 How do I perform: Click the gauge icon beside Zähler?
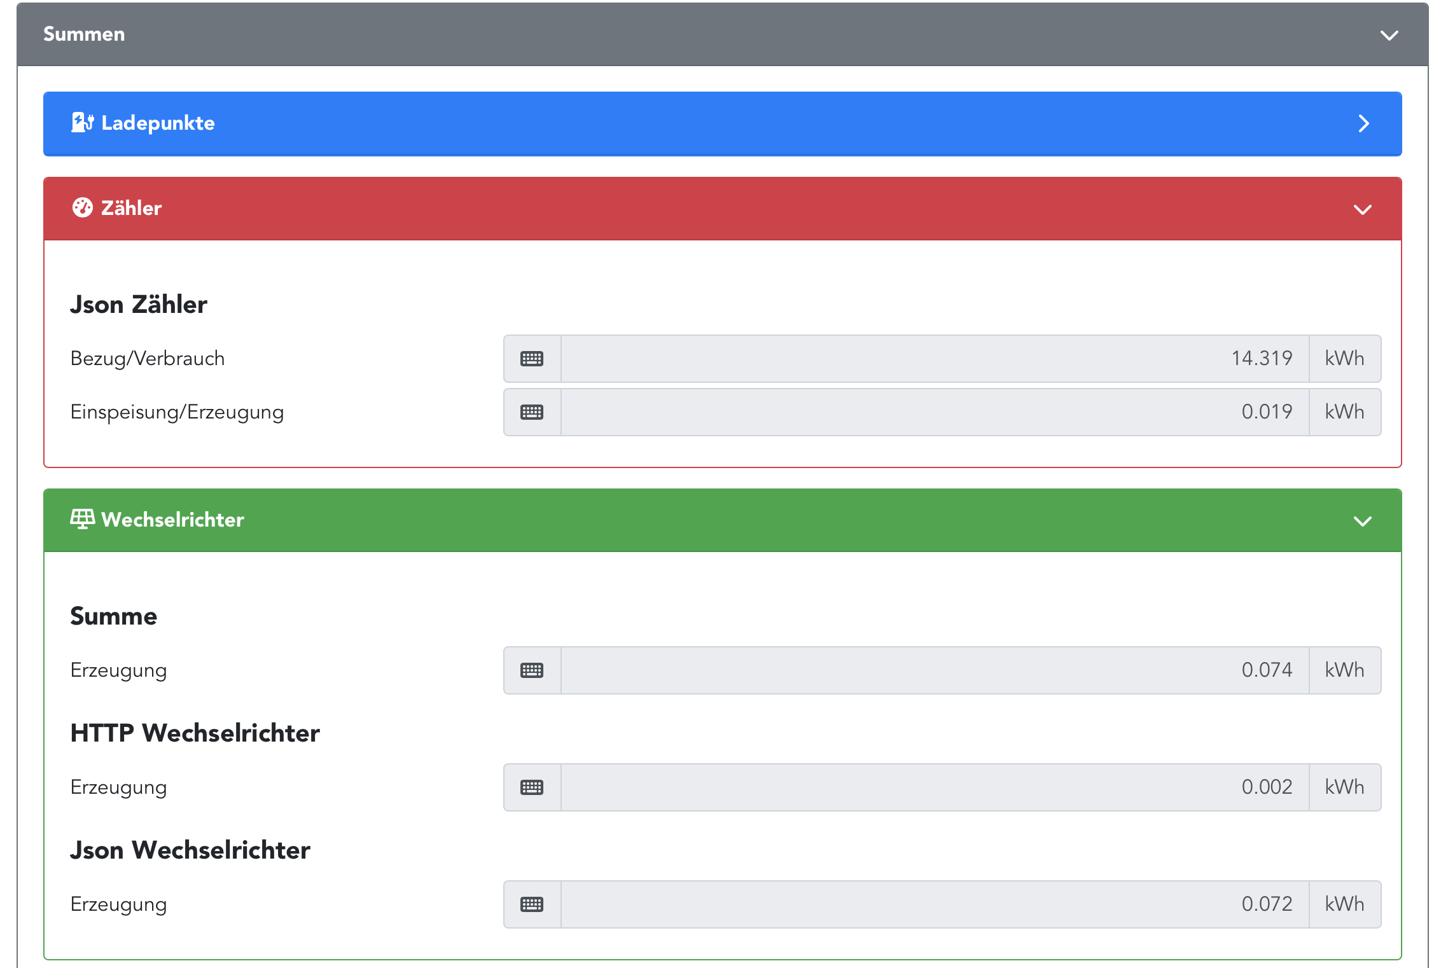82,207
